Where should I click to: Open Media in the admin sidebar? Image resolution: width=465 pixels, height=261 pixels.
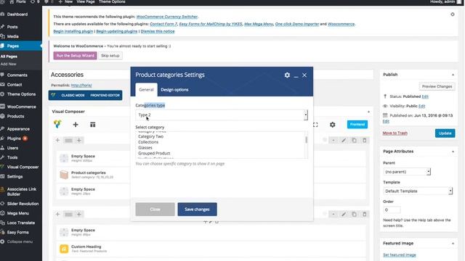13,36
